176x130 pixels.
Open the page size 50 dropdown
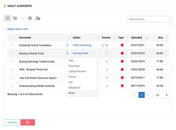pyautogui.click(x=161, y=95)
